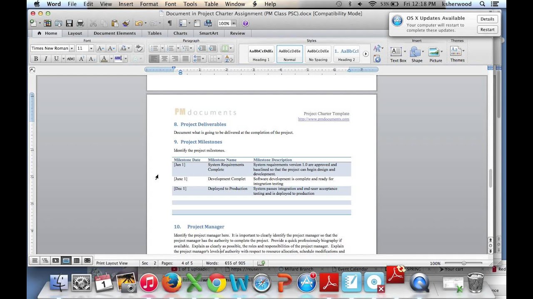Toggle Bold formatting
533x299 pixels.
[36, 59]
